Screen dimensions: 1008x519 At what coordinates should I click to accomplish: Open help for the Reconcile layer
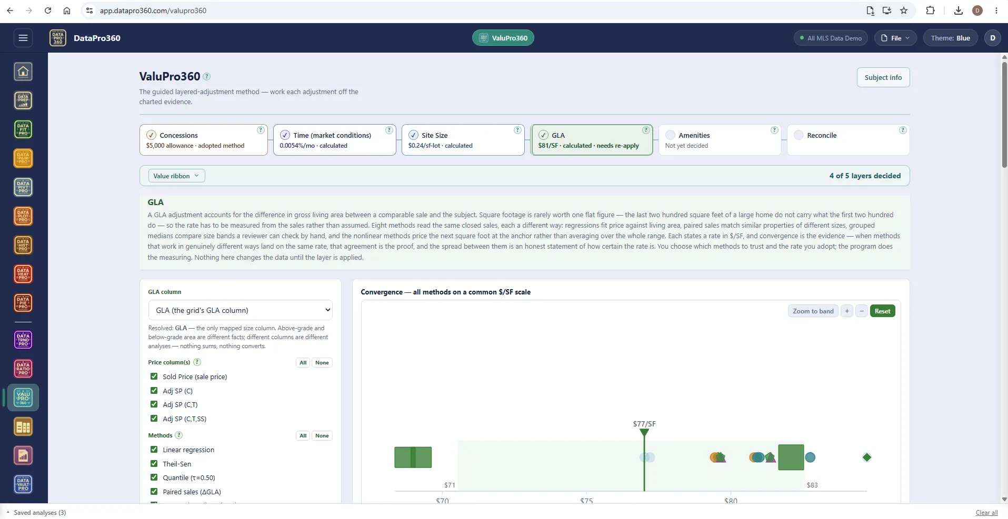tap(903, 130)
